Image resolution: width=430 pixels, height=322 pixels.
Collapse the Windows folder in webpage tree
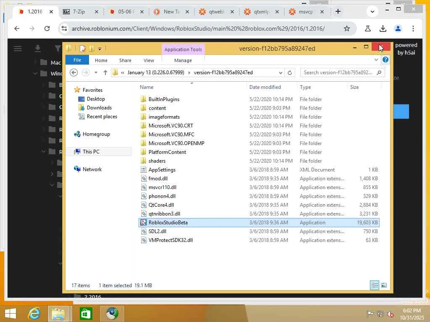click(x=35, y=73)
